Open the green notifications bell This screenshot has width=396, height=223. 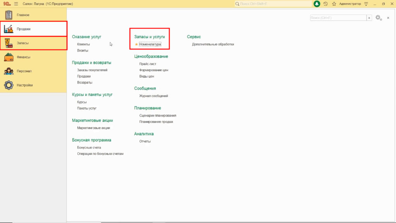coord(317,4)
